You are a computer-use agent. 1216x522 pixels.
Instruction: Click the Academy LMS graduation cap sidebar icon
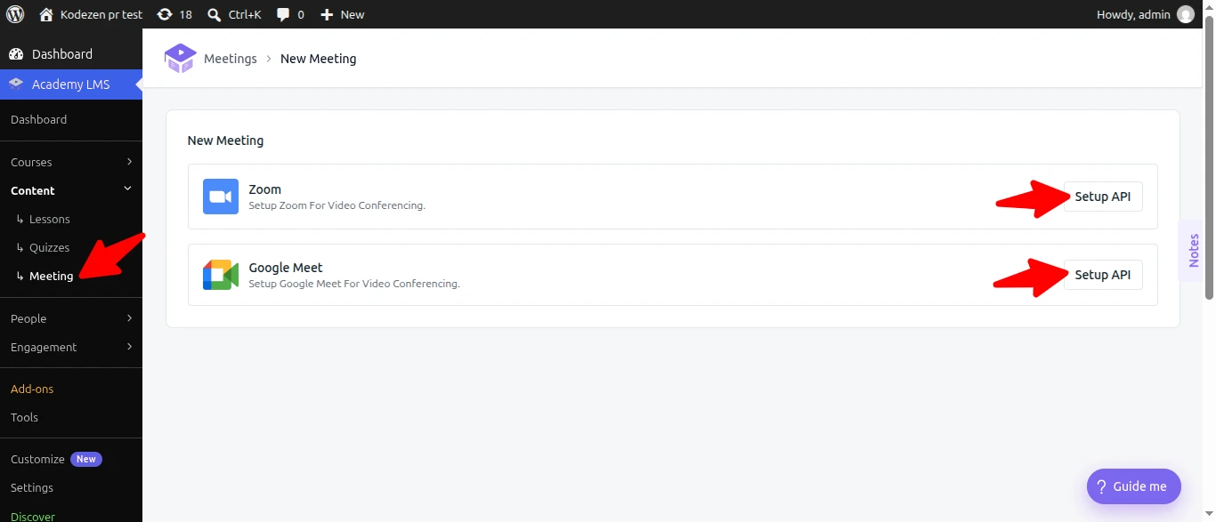pos(16,84)
